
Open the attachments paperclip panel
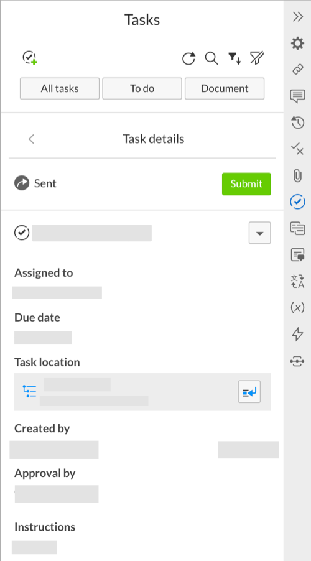[x=298, y=175]
